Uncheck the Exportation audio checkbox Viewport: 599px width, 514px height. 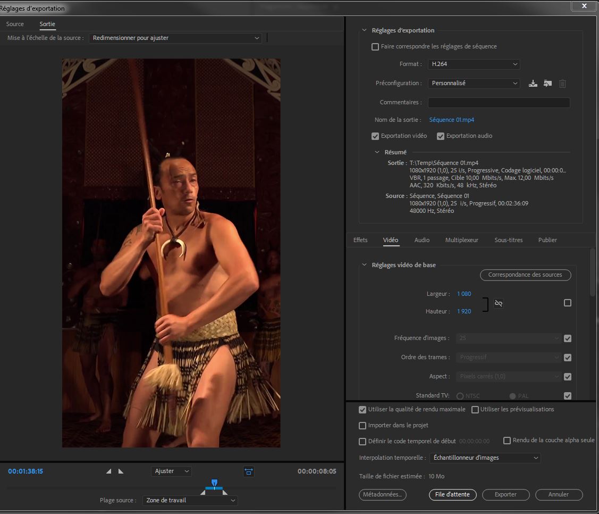pyautogui.click(x=441, y=136)
